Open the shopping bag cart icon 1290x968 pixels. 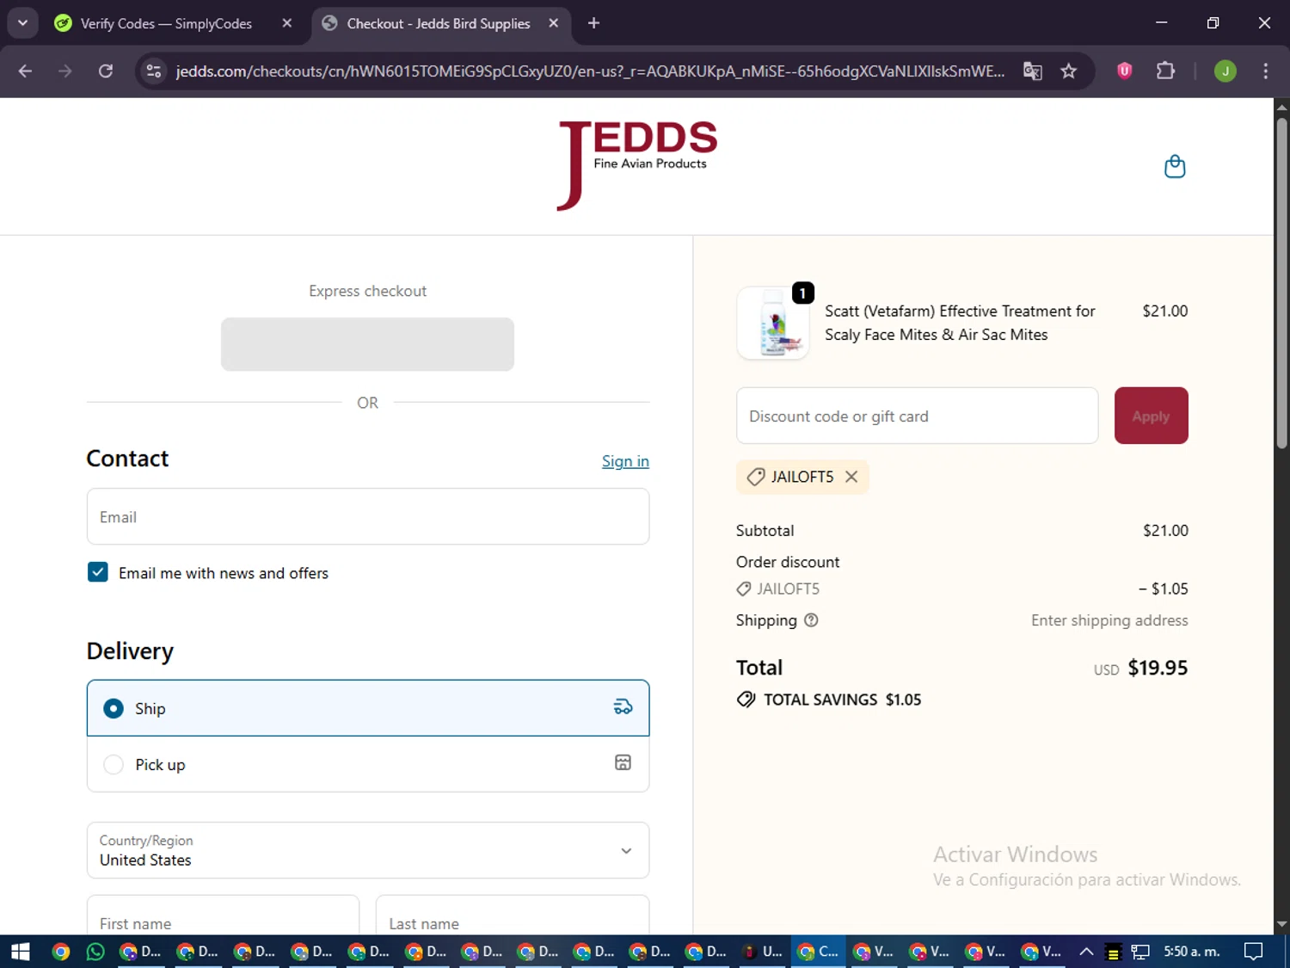point(1175,166)
